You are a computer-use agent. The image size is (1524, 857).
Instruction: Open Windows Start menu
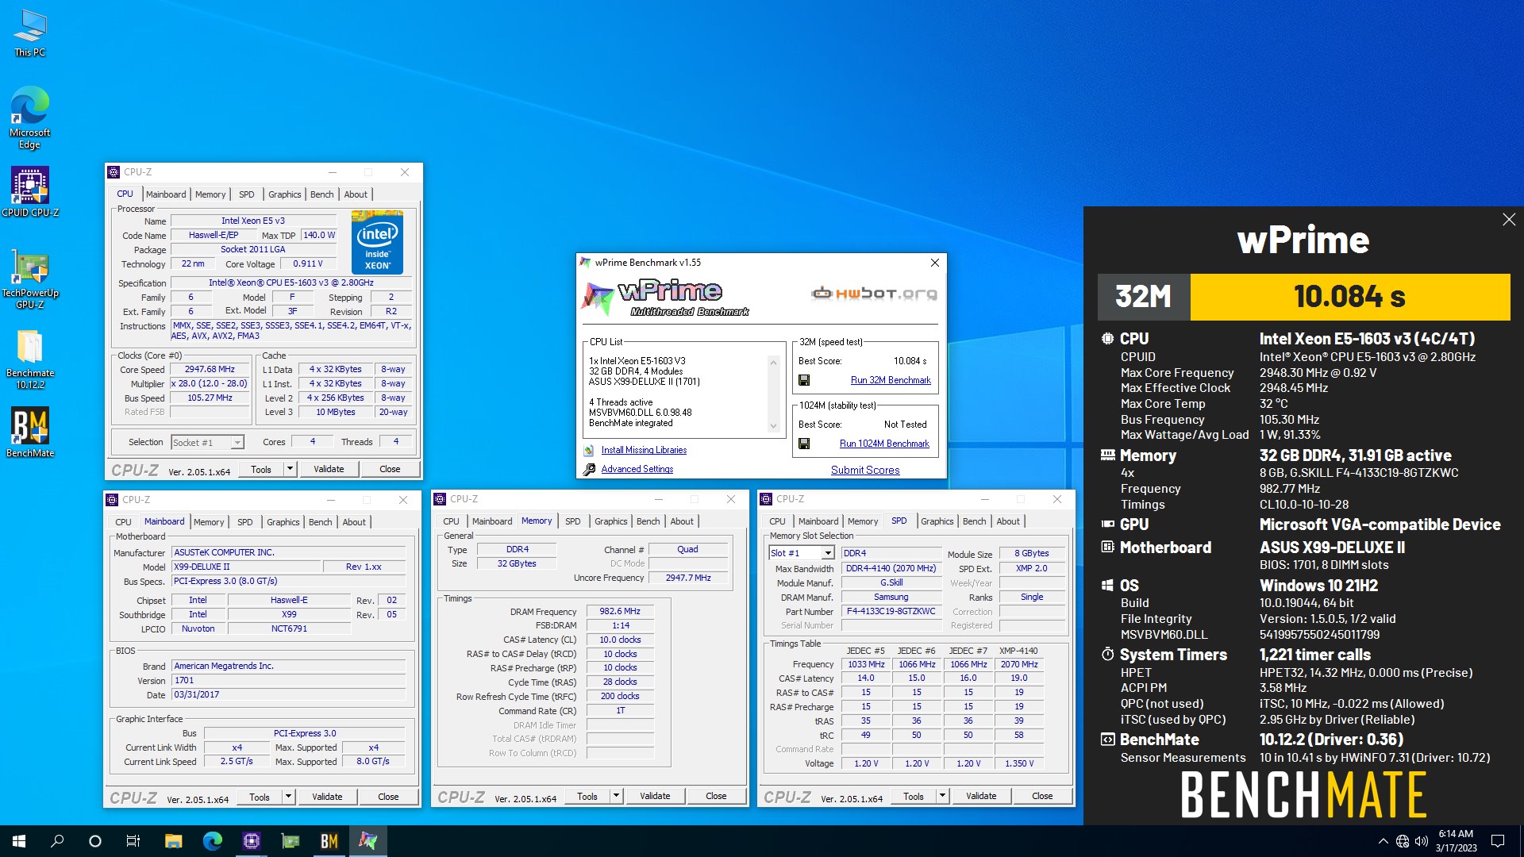click(x=19, y=841)
